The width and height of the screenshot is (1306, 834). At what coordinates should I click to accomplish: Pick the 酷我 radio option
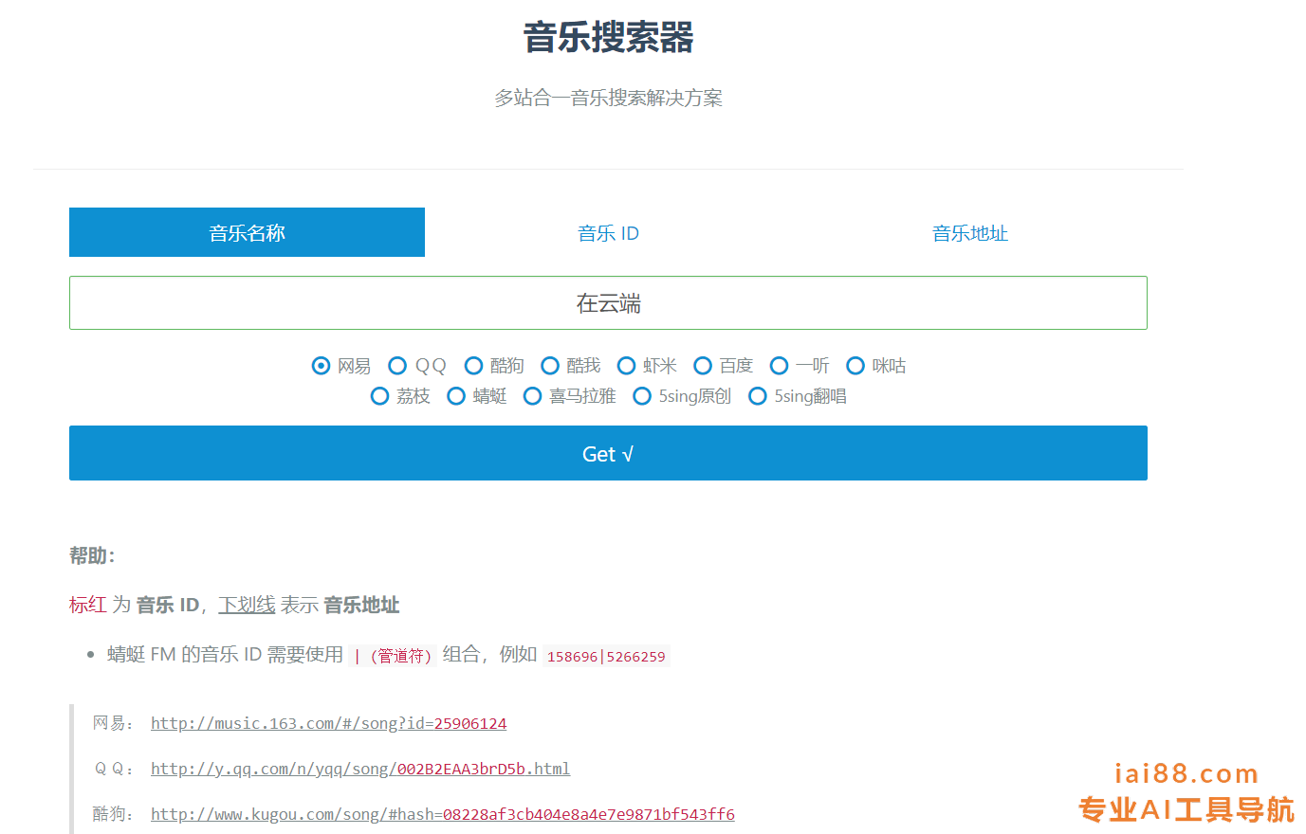click(x=550, y=366)
